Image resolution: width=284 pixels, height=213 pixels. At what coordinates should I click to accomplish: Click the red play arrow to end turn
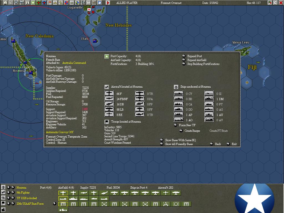[x=108, y=2]
